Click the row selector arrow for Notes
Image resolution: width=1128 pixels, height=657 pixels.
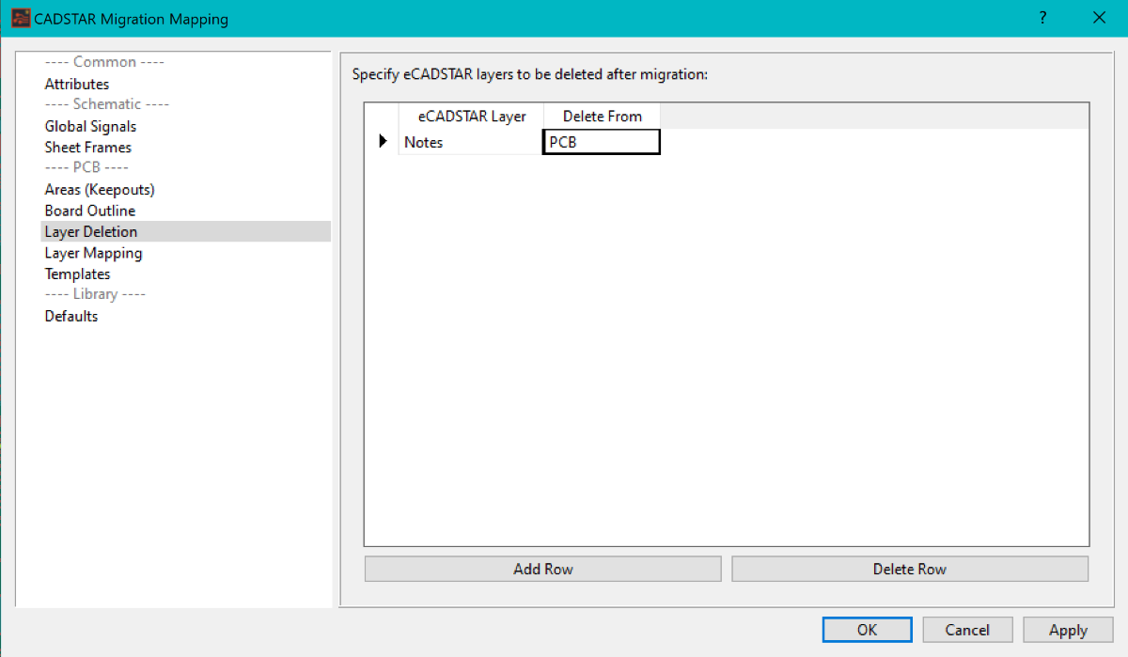tap(383, 142)
